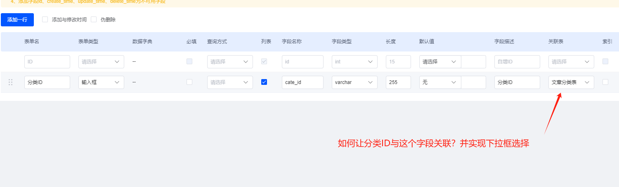Enable the 添加与修改时间 checkbox
The height and width of the screenshot is (187, 619).
(45, 19)
